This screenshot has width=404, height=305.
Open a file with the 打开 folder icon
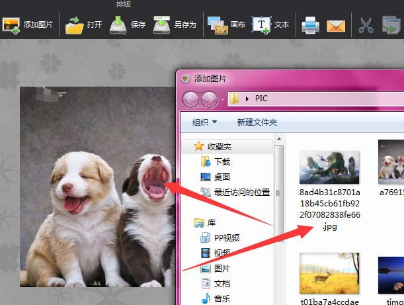pyautogui.click(x=75, y=25)
